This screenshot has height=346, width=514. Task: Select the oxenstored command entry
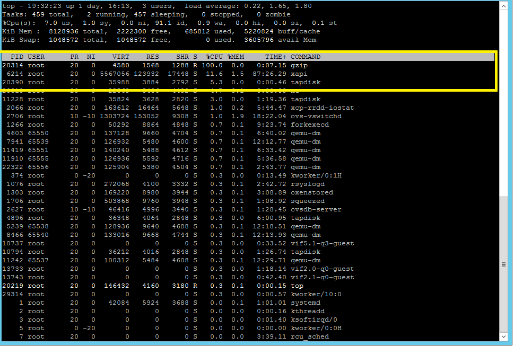311,192
